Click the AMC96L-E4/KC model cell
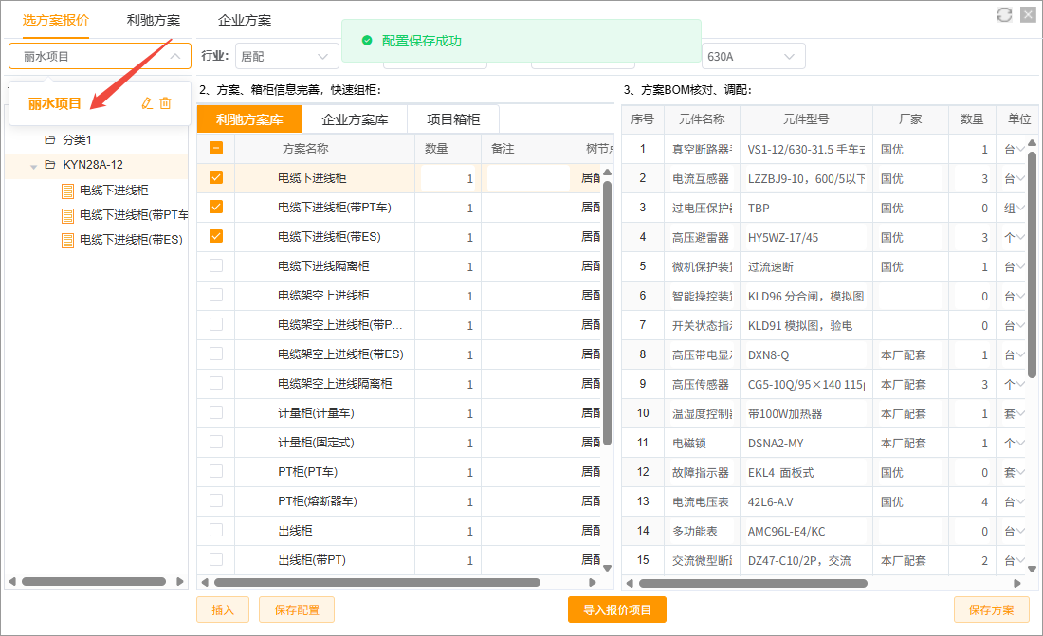1043x636 pixels. [806, 532]
